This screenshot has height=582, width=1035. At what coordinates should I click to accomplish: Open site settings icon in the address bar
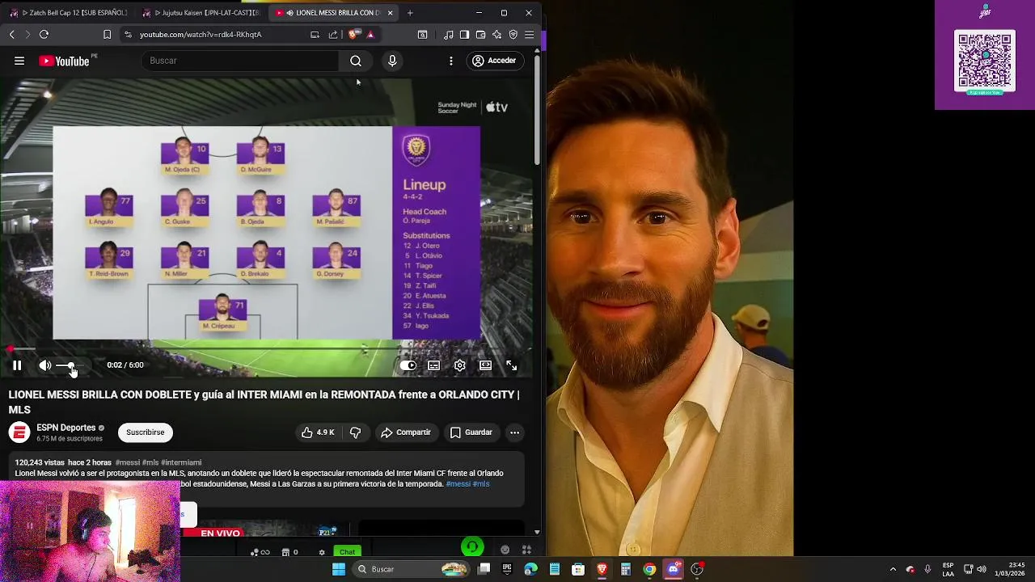pyautogui.click(x=128, y=35)
